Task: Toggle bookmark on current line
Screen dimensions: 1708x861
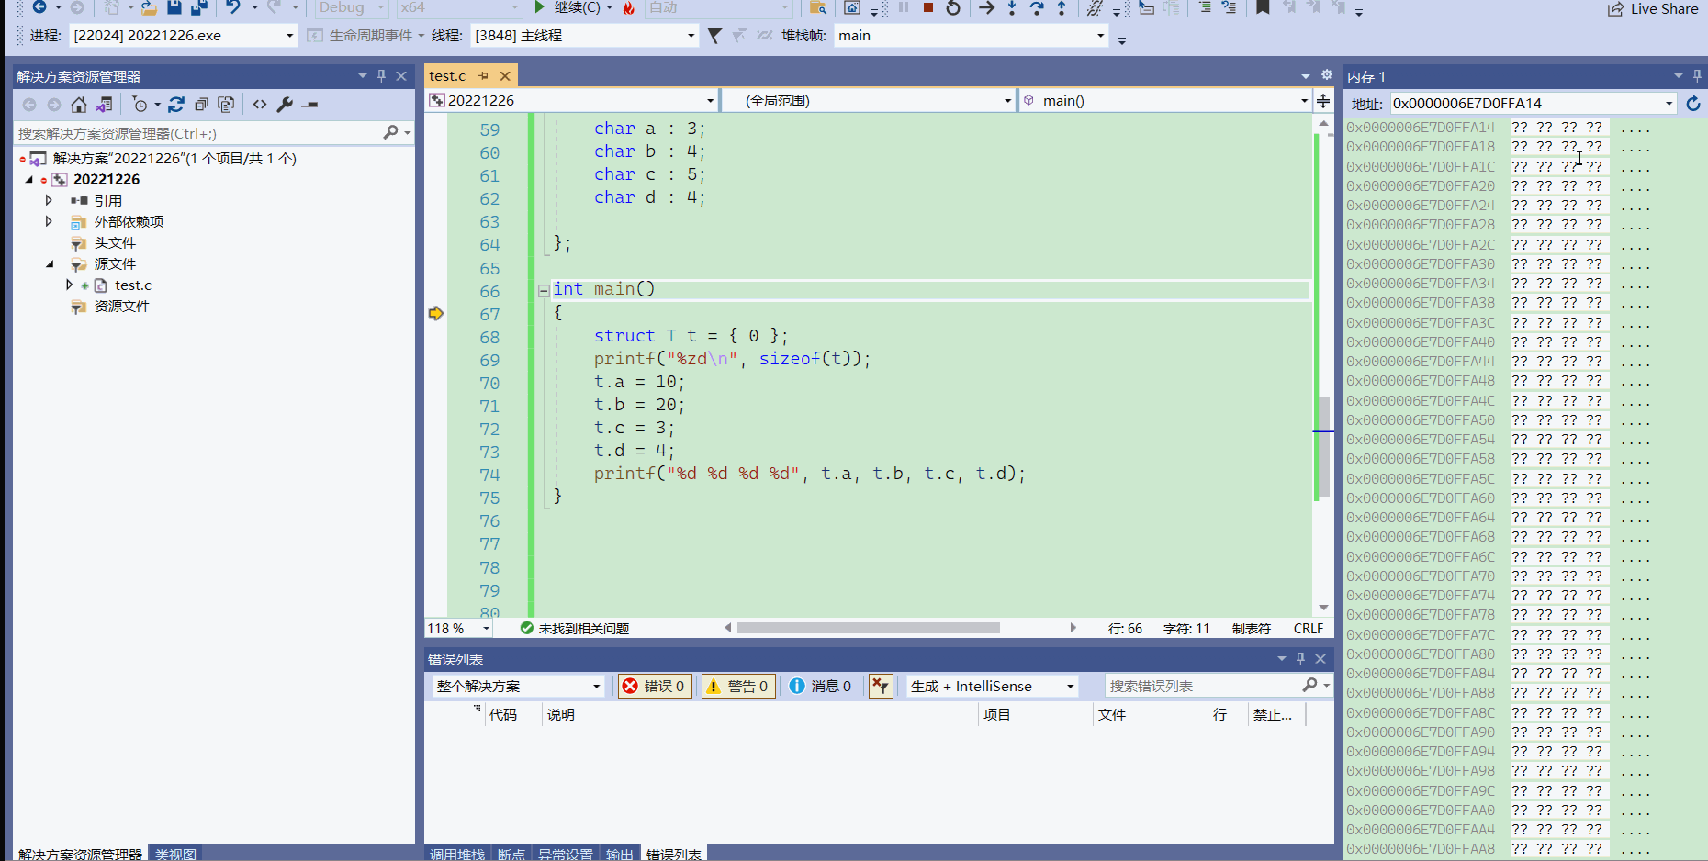Action: (1264, 7)
